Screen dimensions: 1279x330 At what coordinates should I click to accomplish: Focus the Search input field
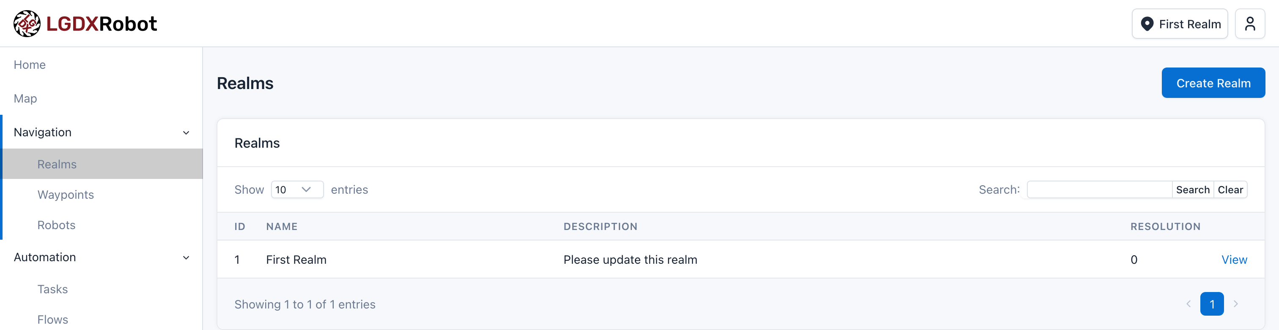coord(1099,189)
